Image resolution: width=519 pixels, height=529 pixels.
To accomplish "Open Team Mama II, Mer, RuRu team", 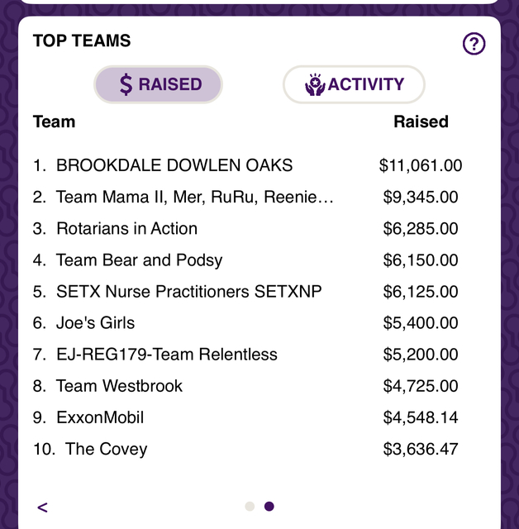I will tap(194, 197).
